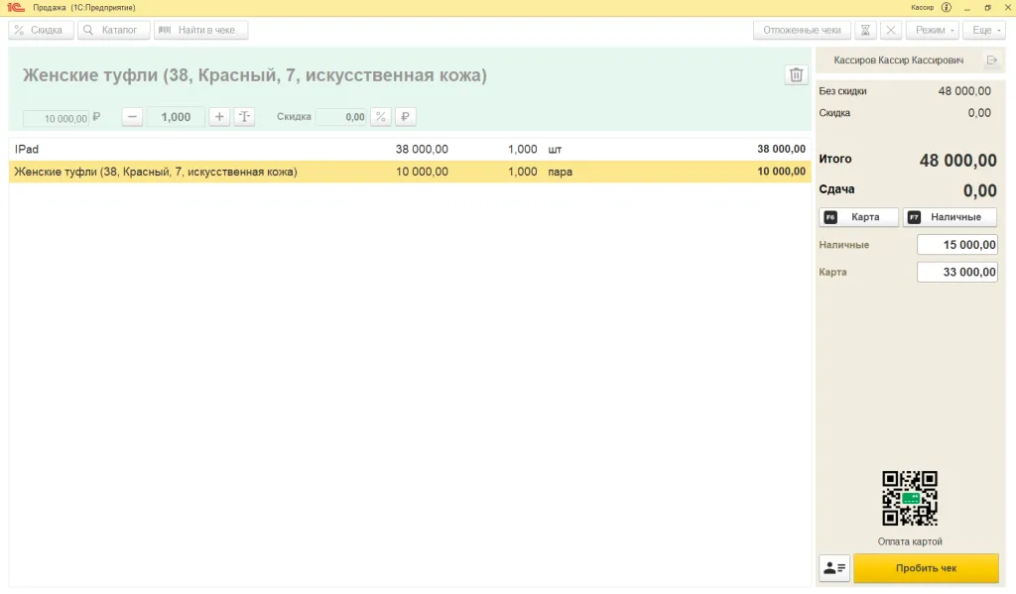Click the hourglass defer-receipt icon
Image resolution: width=1016 pixels, height=594 pixels.
click(x=865, y=29)
